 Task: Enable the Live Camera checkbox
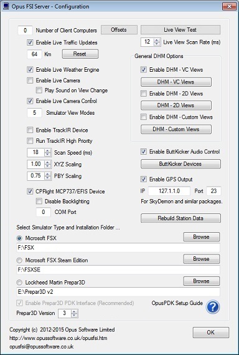[30, 80]
